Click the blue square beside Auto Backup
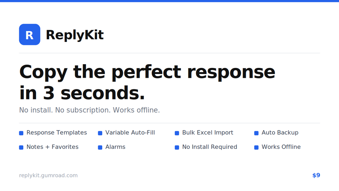Viewport: 339px width, 191px height. point(256,133)
